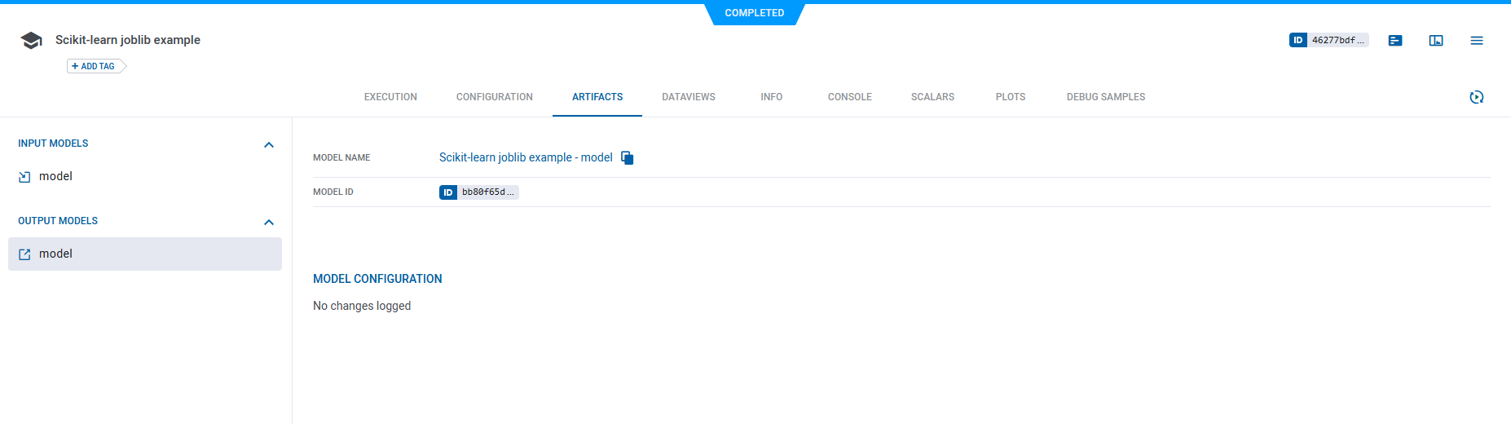Open the Scalars tab

[932, 97]
